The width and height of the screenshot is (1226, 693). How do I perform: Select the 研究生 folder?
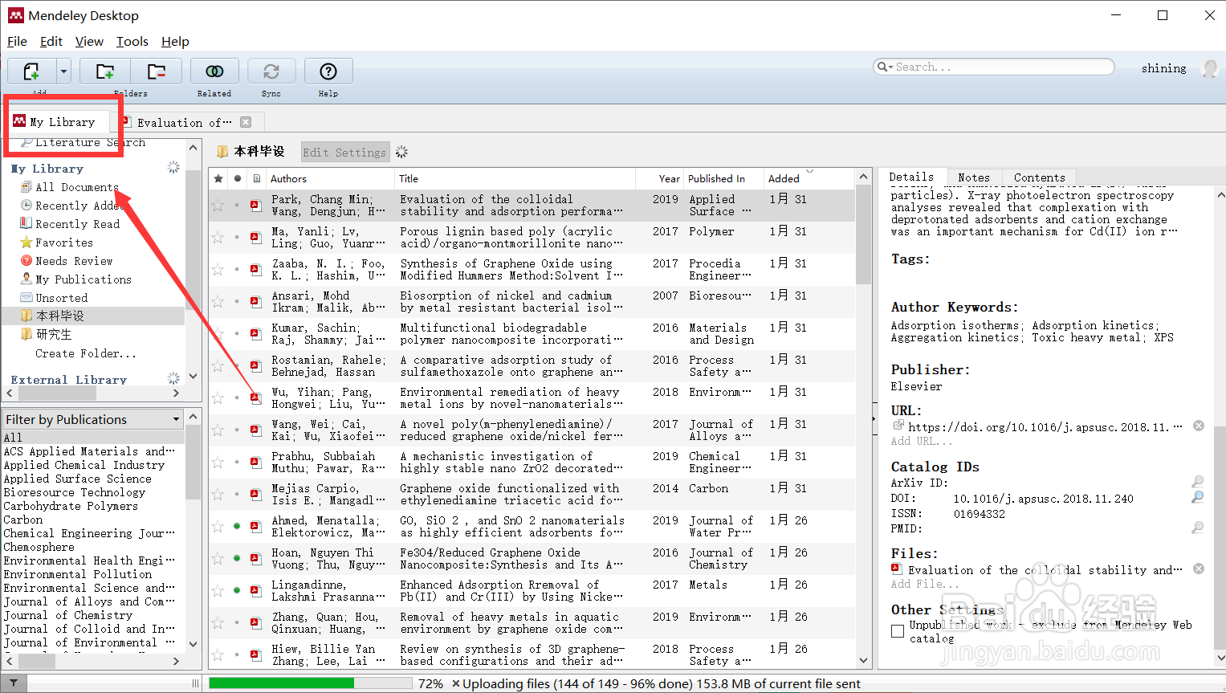(x=54, y=334)
